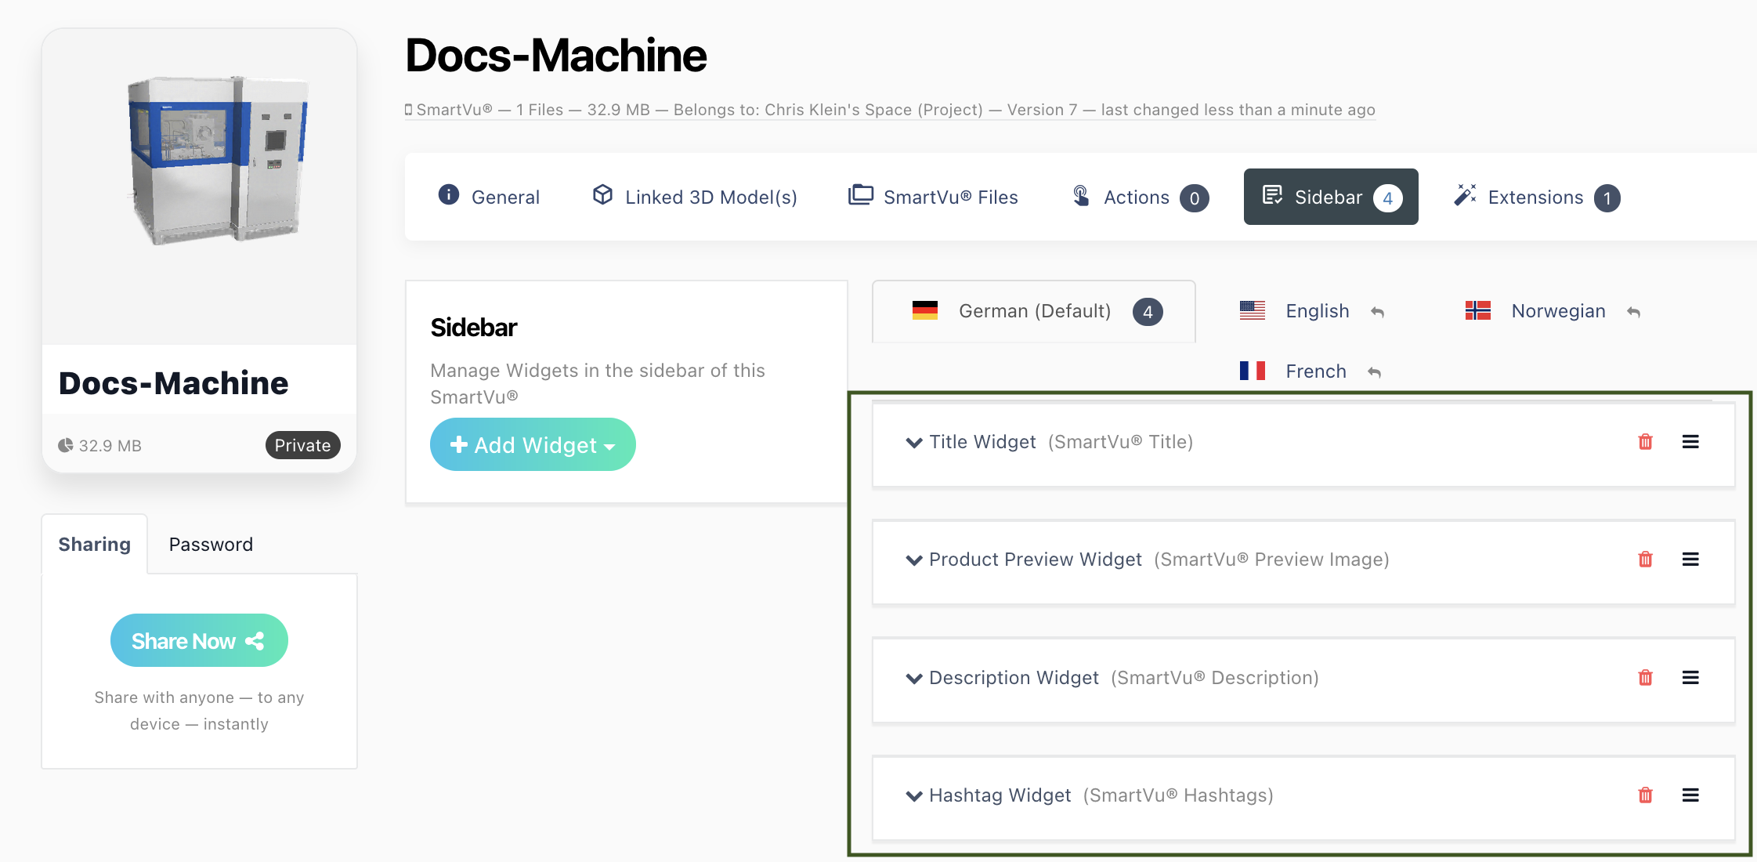Select the German (Default) language tab
Viewport: 1757px width, 862px height.
(x=1034, y=311)
